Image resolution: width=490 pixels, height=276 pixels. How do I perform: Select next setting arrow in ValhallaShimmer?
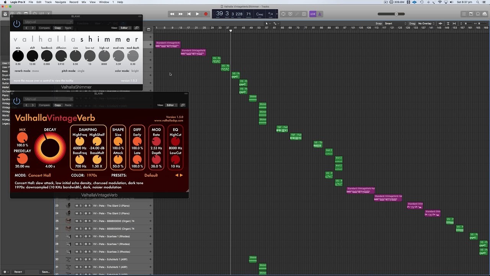pyautogui.click(x=33, y=28)
